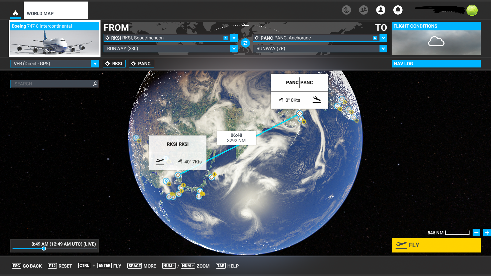This screenshot has width=491, height=276.
Task: Expand departure airport dropdown
Action: pyautogui.click(x=234, y=38)
